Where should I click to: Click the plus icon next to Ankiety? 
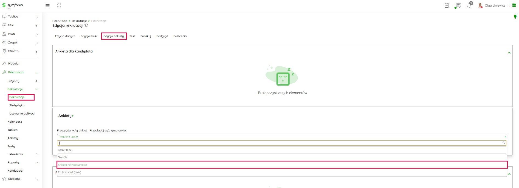(x=73, y=116)
